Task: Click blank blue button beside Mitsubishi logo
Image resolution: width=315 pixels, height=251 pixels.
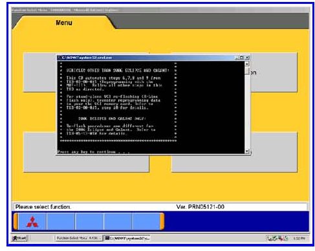Action: (x=61, y=221)
